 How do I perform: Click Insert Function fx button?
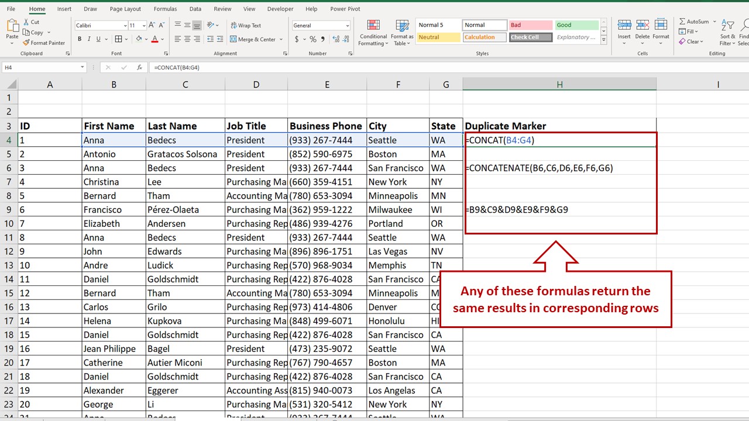pos(139,67)
